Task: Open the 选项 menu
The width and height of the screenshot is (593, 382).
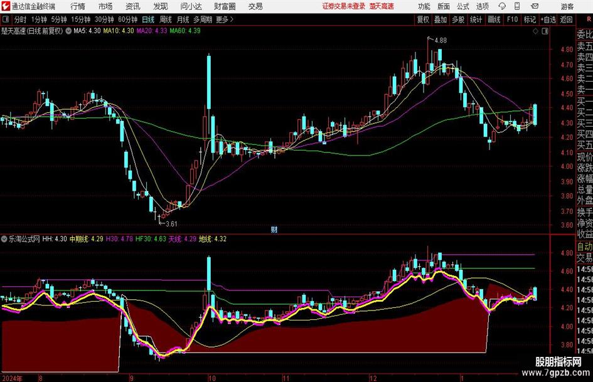Action: [482, 6]
